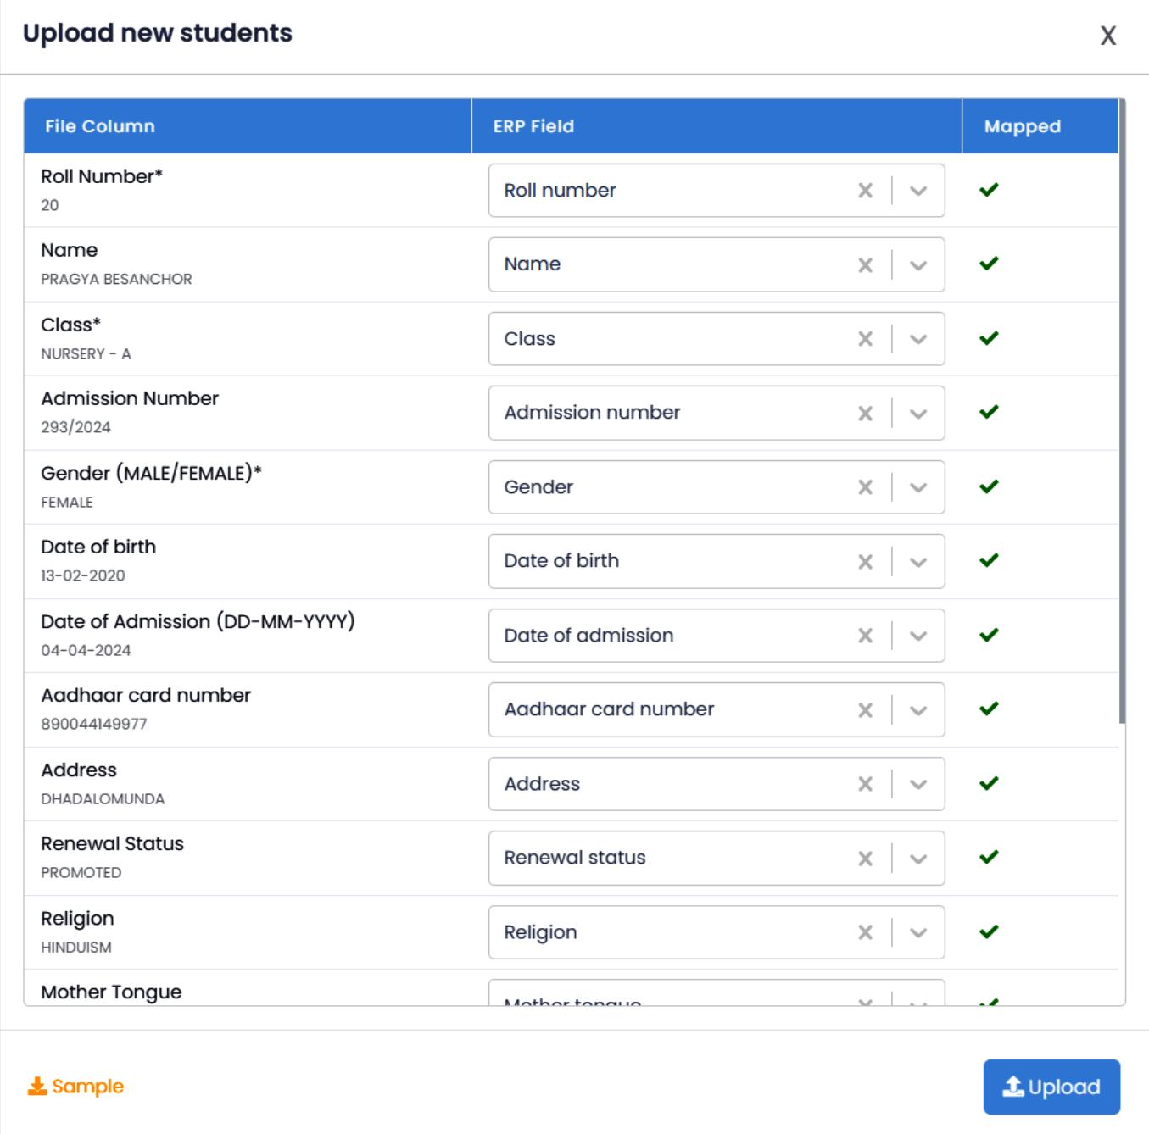The image size is (1149, 1134).
Task: Click the ERP Field column header
Action: click(533, 126)
